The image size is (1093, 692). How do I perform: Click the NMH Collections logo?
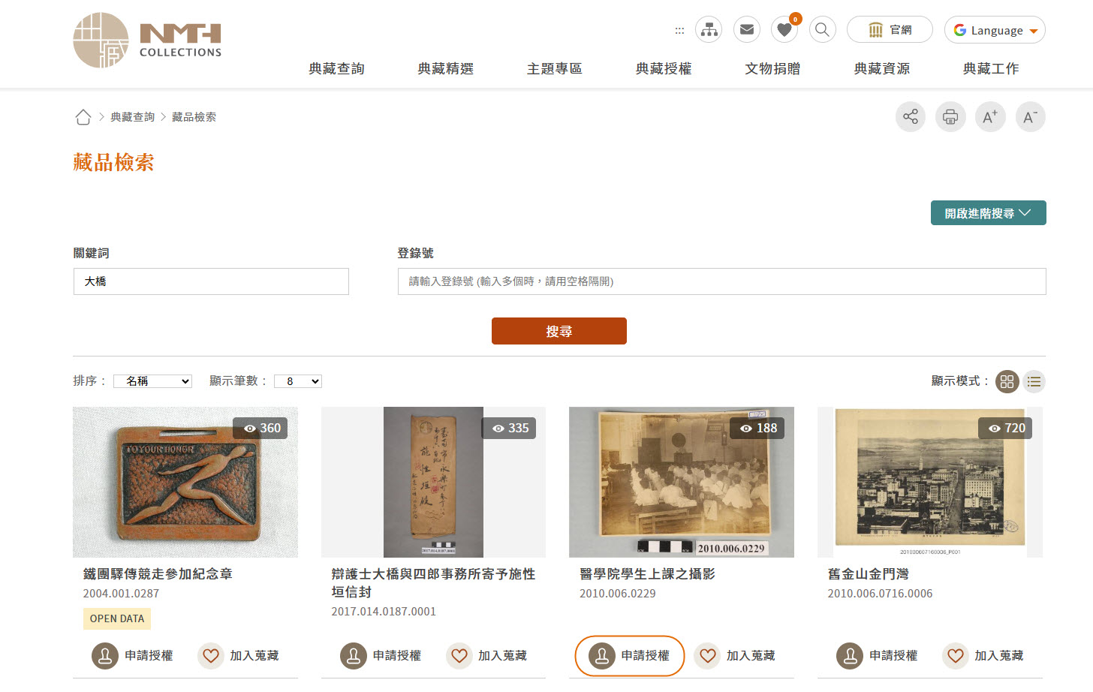147,41
